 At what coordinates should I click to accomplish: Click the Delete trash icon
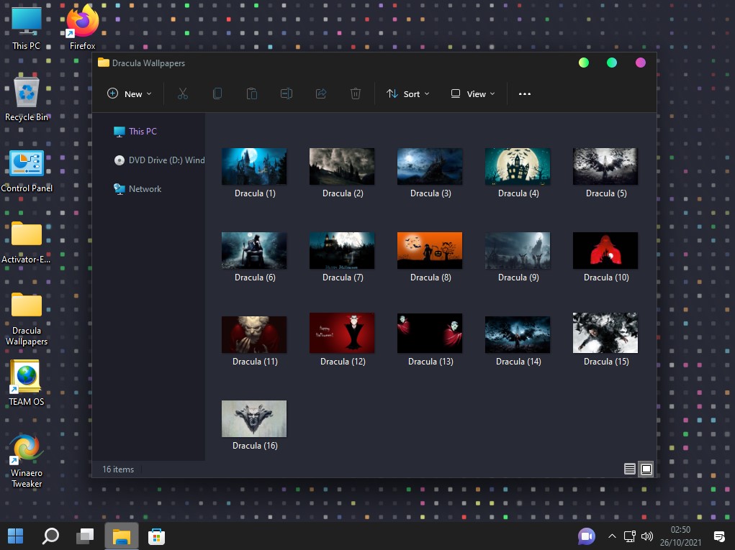tap(356, 93)
